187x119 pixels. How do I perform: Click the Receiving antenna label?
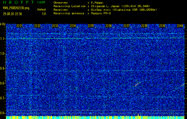tap(69, 13)
